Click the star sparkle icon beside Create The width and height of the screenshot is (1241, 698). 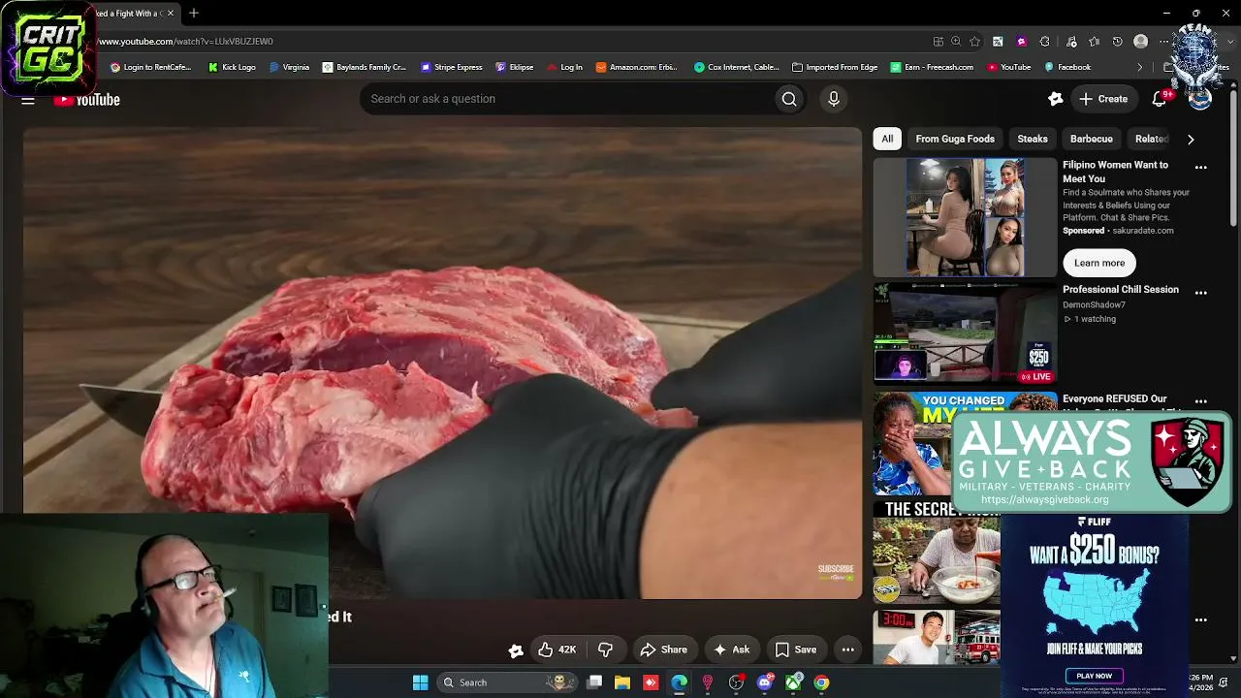pos(1056,99)
